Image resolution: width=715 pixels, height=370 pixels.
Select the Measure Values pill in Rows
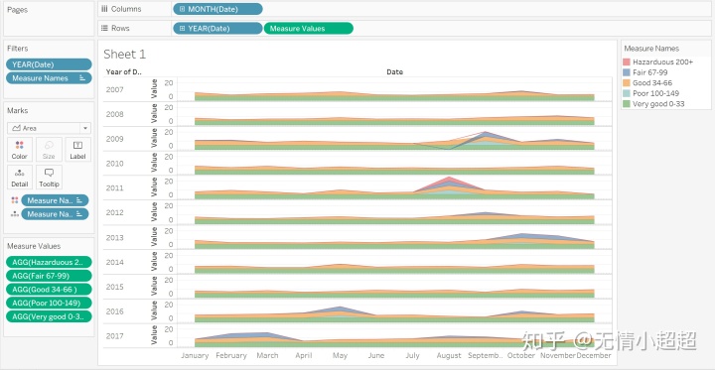coord(308,28)
